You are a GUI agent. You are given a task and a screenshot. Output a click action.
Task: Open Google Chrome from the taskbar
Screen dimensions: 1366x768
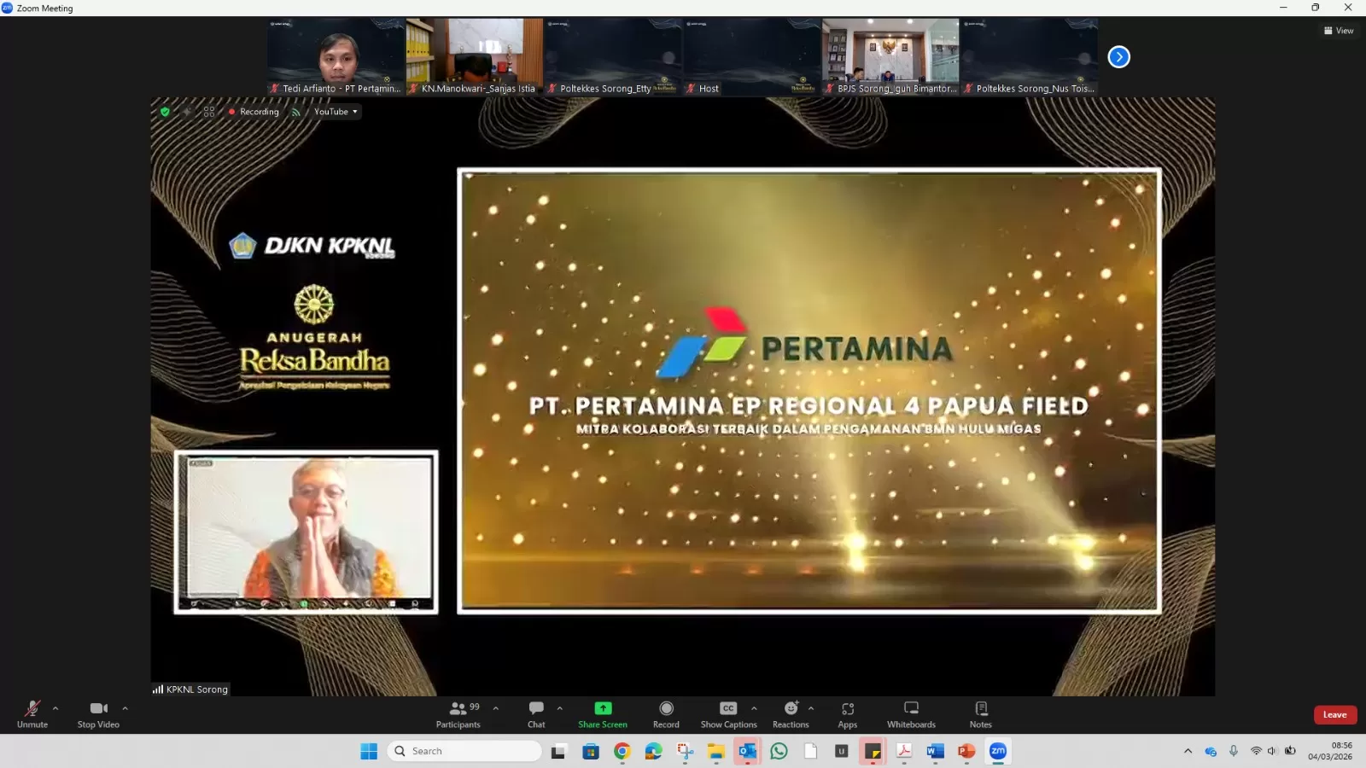622,751
